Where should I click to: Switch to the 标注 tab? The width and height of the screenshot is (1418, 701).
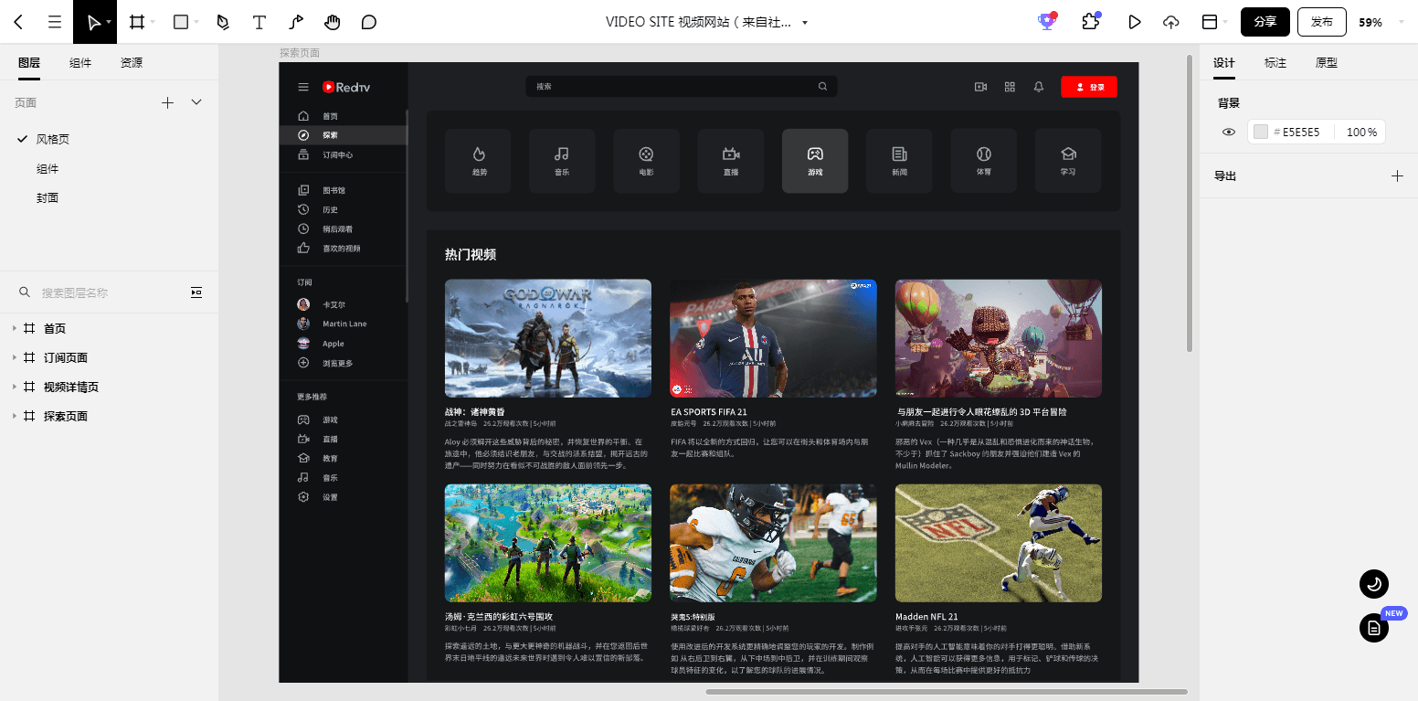(1275, 63)
